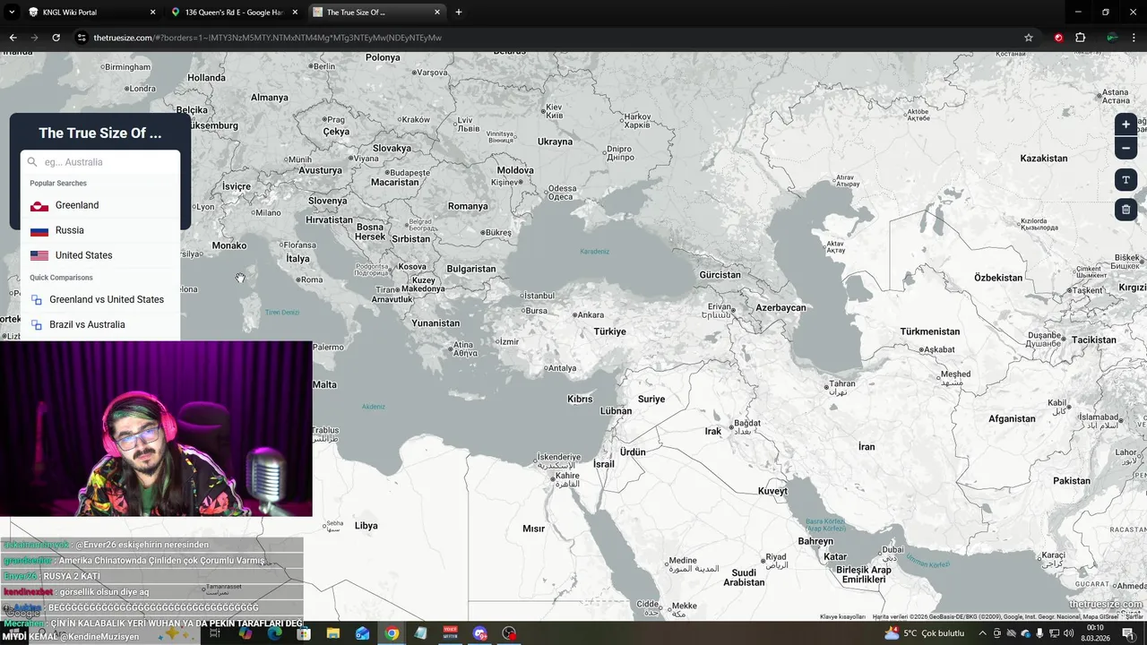Open a new browser tab
The width and height of the screenshot is (1147, 645).
pos(459,13)
